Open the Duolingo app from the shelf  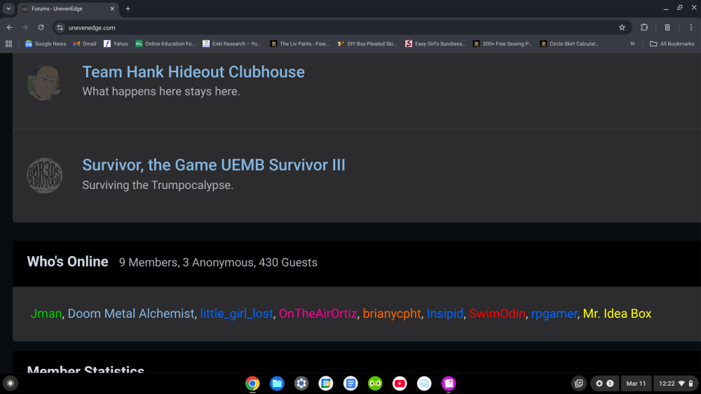tap(375, 383)
